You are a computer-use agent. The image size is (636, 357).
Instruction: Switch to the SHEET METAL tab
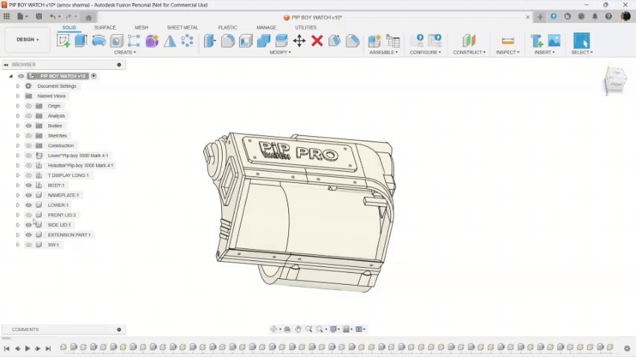pos(182,28)
